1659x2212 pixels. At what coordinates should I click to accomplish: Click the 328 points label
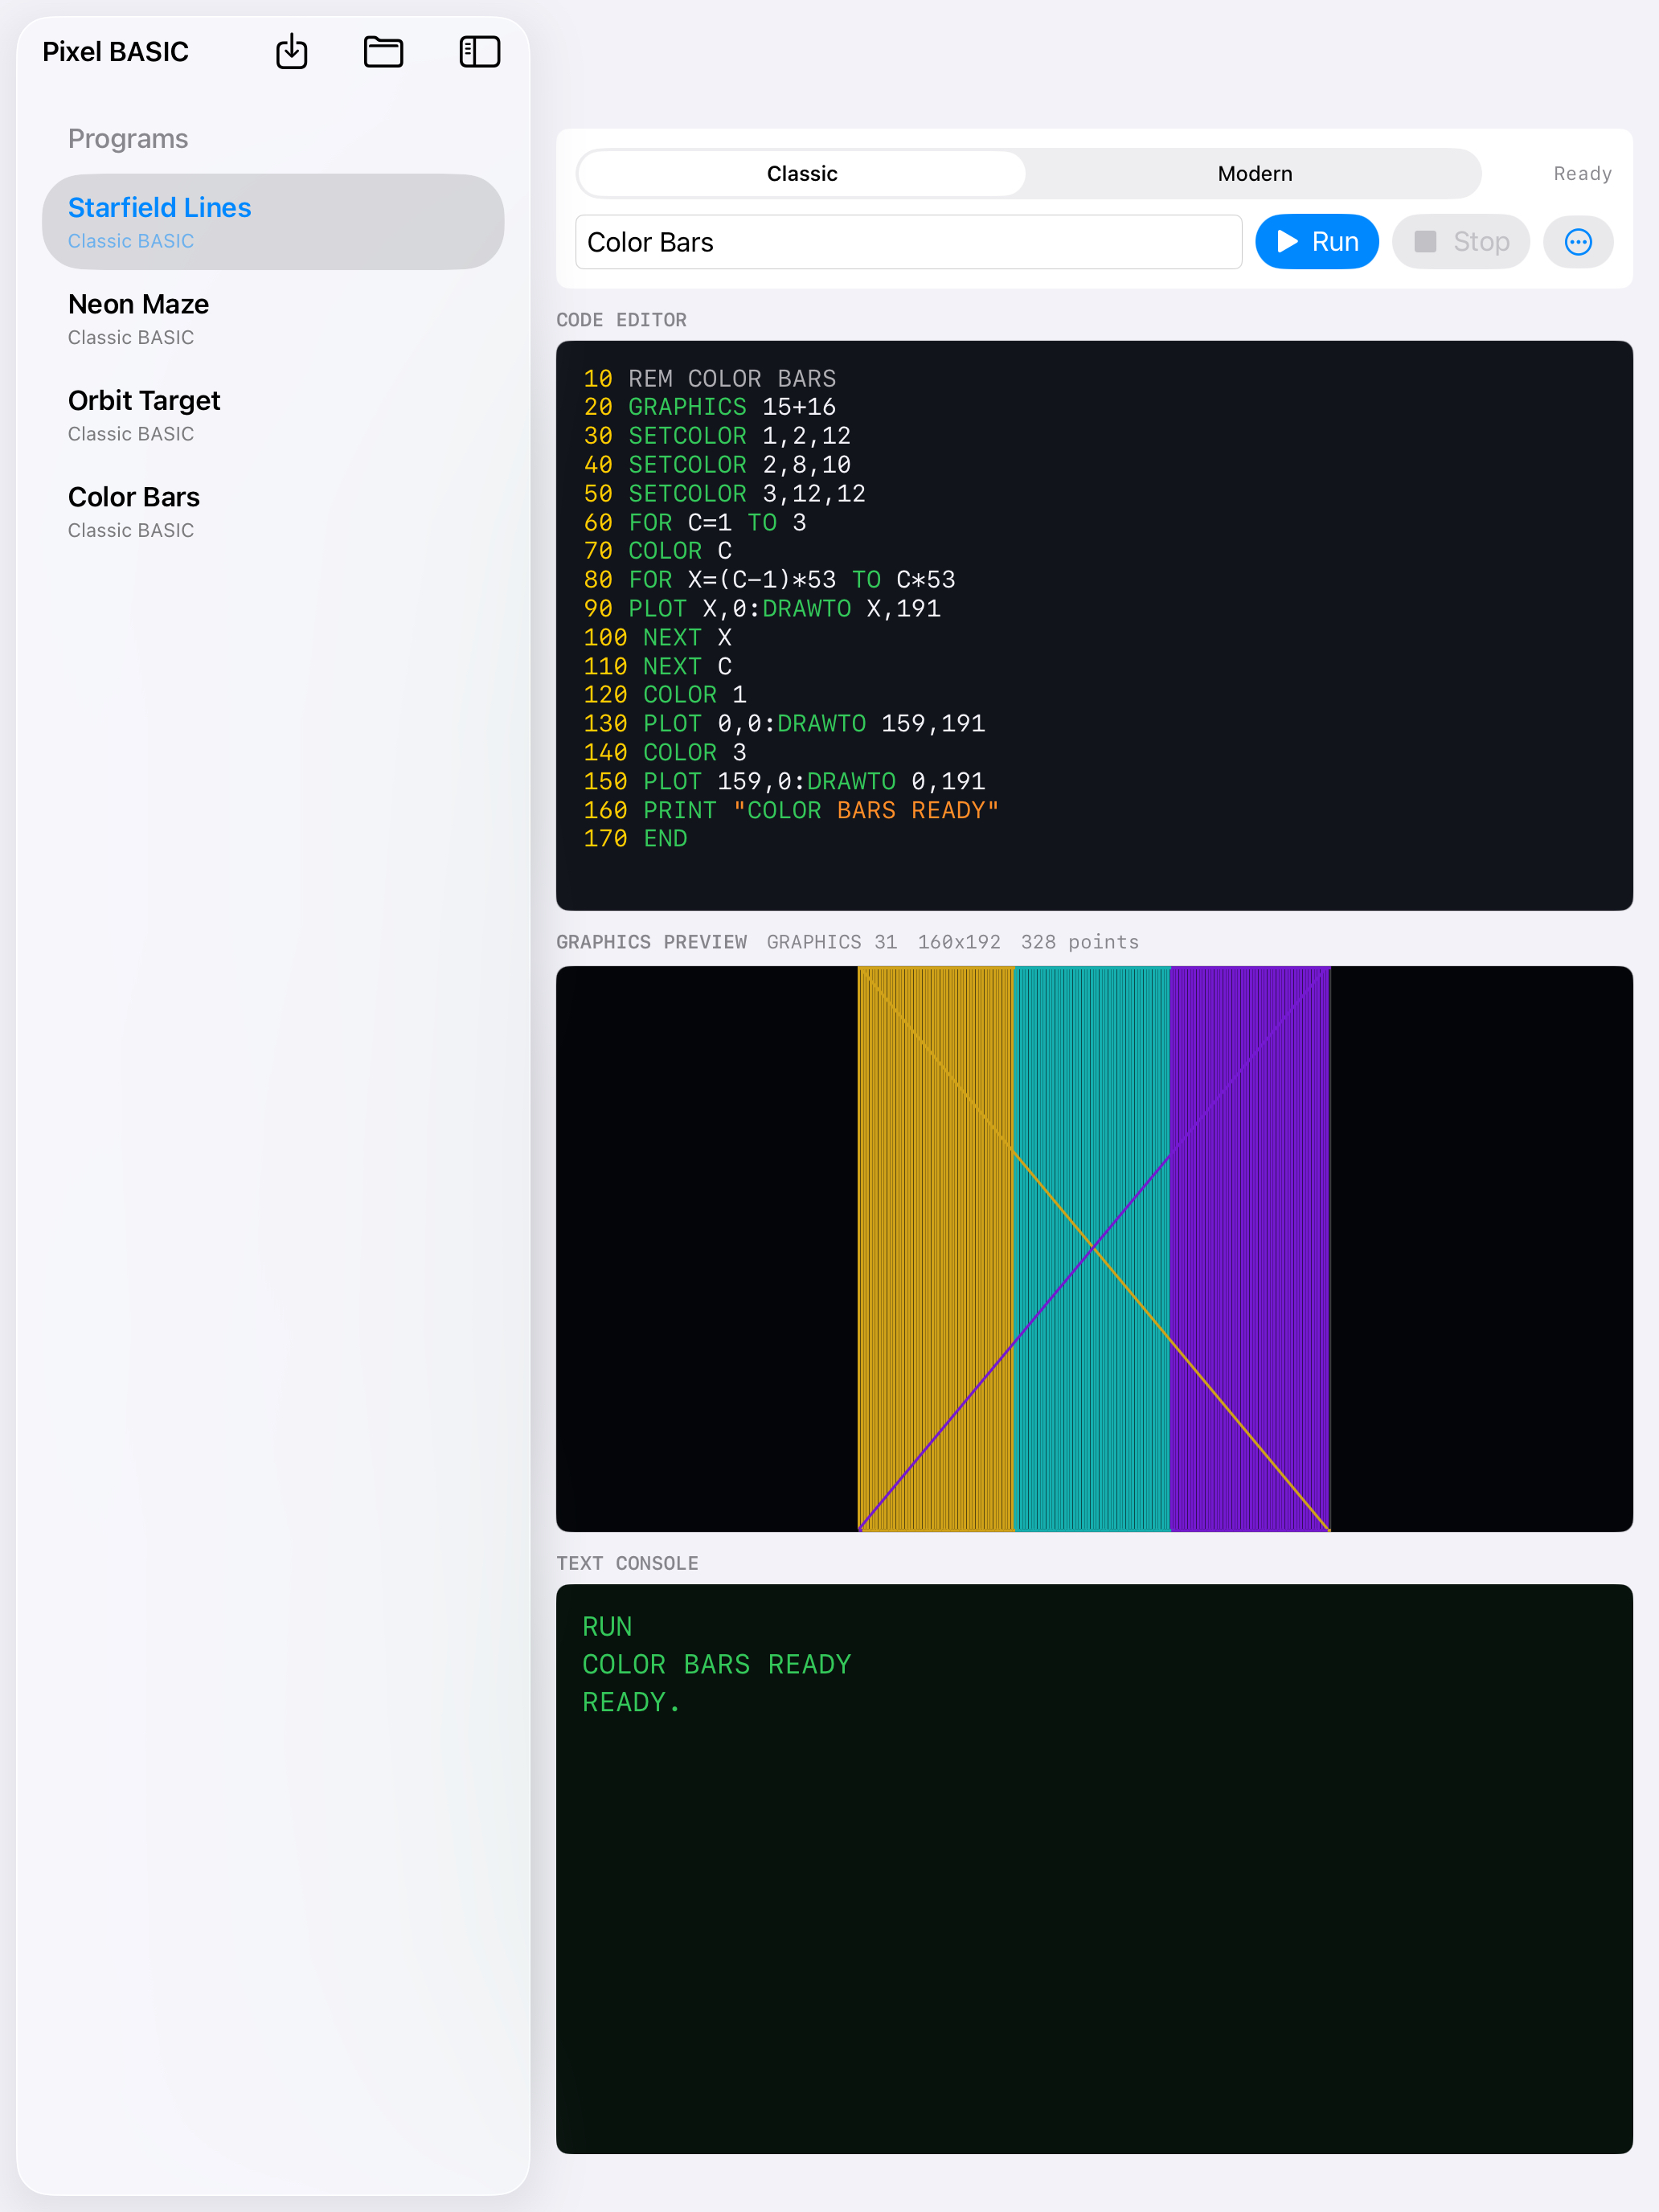pyautogui.click(x=1079, y=942)
